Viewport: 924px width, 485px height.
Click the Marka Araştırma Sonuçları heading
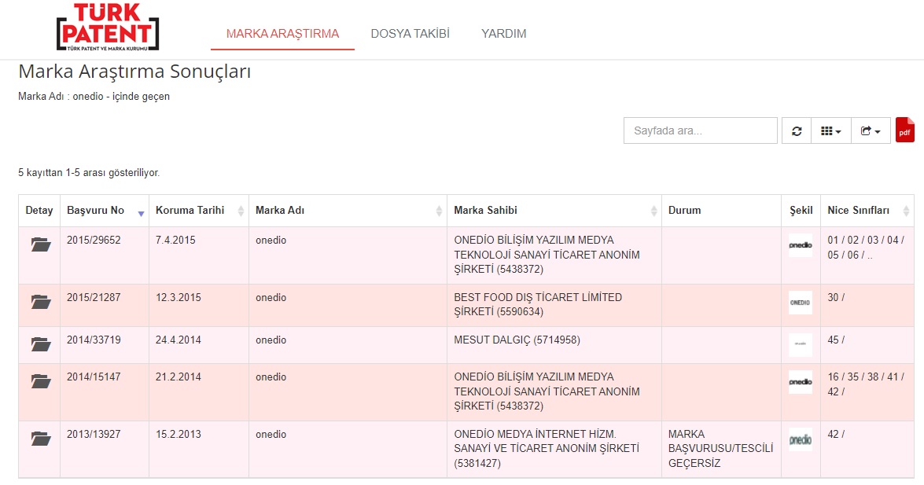[x=134, y=72]
